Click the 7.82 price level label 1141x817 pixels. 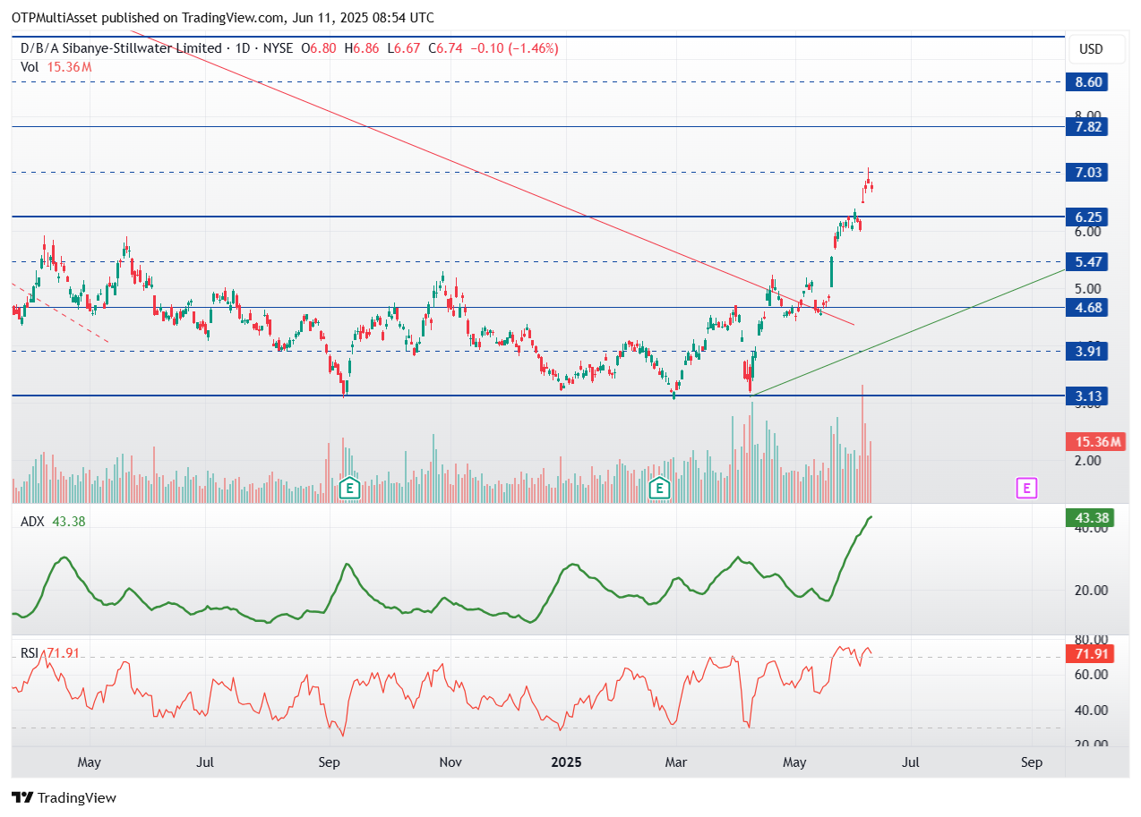(x=1086, y=127)
